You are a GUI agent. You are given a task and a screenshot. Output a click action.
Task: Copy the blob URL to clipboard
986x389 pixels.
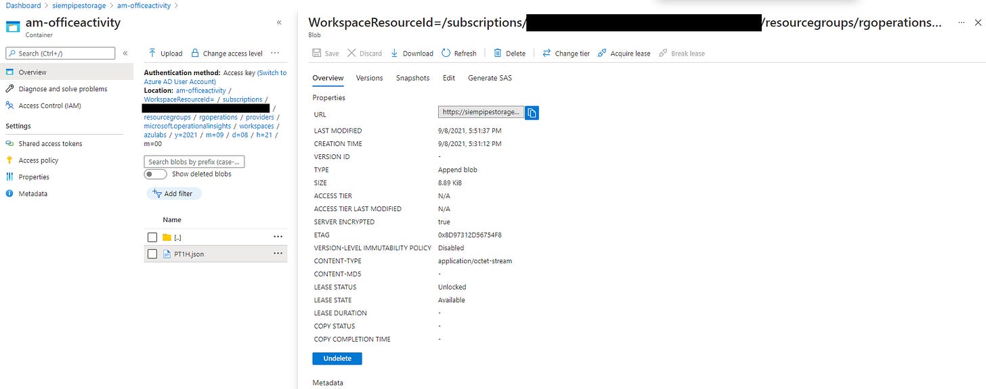532,113
